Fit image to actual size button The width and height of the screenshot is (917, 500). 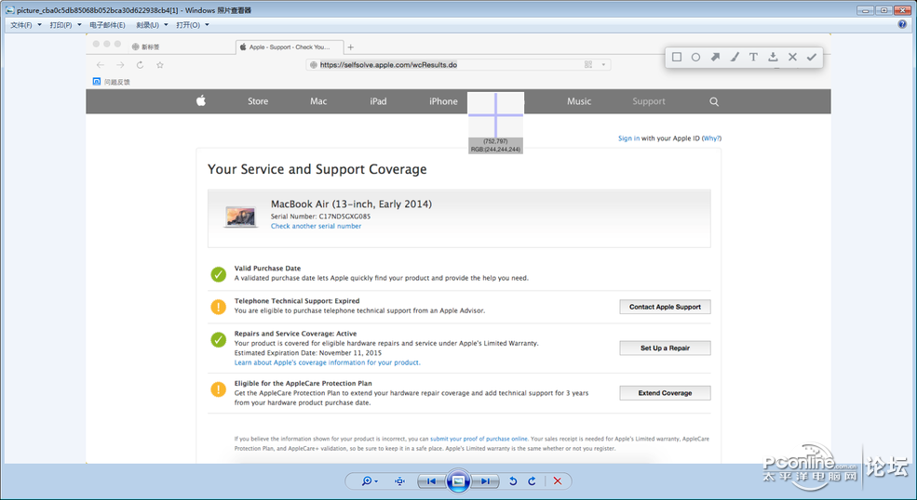coord(399,481)
